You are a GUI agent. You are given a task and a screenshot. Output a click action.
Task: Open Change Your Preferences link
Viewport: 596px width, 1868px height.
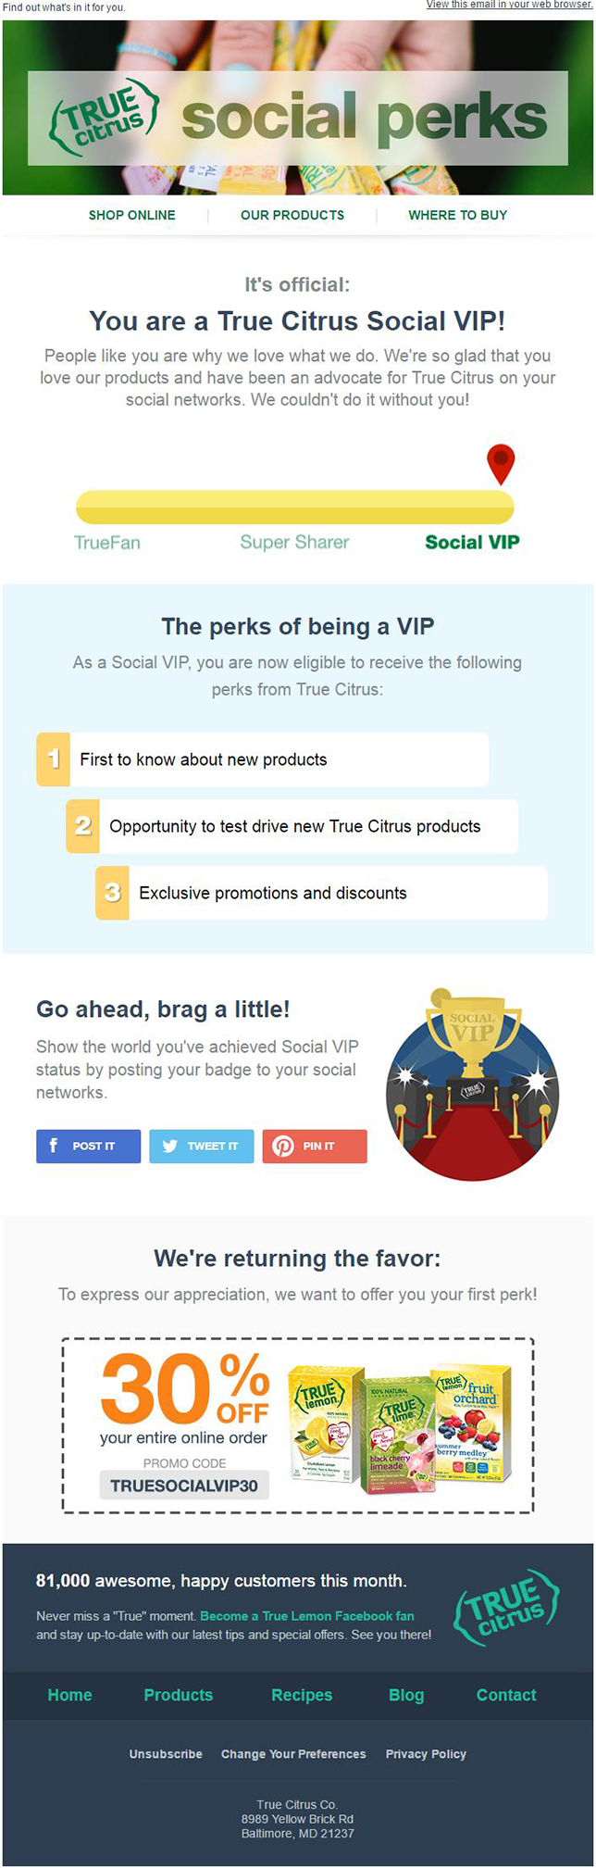tap(293, 1754)
